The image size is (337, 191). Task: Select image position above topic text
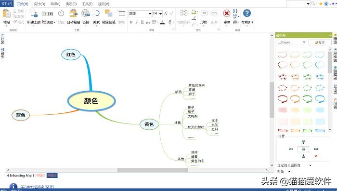[x=303, y=142]
